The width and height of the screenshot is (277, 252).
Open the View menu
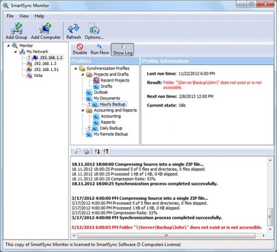tap(24, 16)
